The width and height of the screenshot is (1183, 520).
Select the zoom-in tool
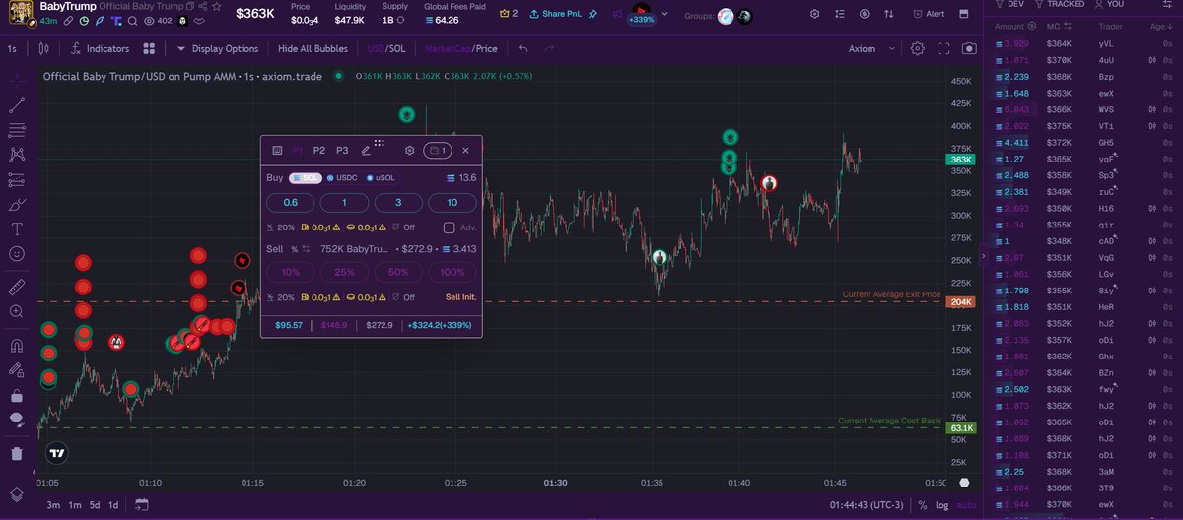point(16,311)
